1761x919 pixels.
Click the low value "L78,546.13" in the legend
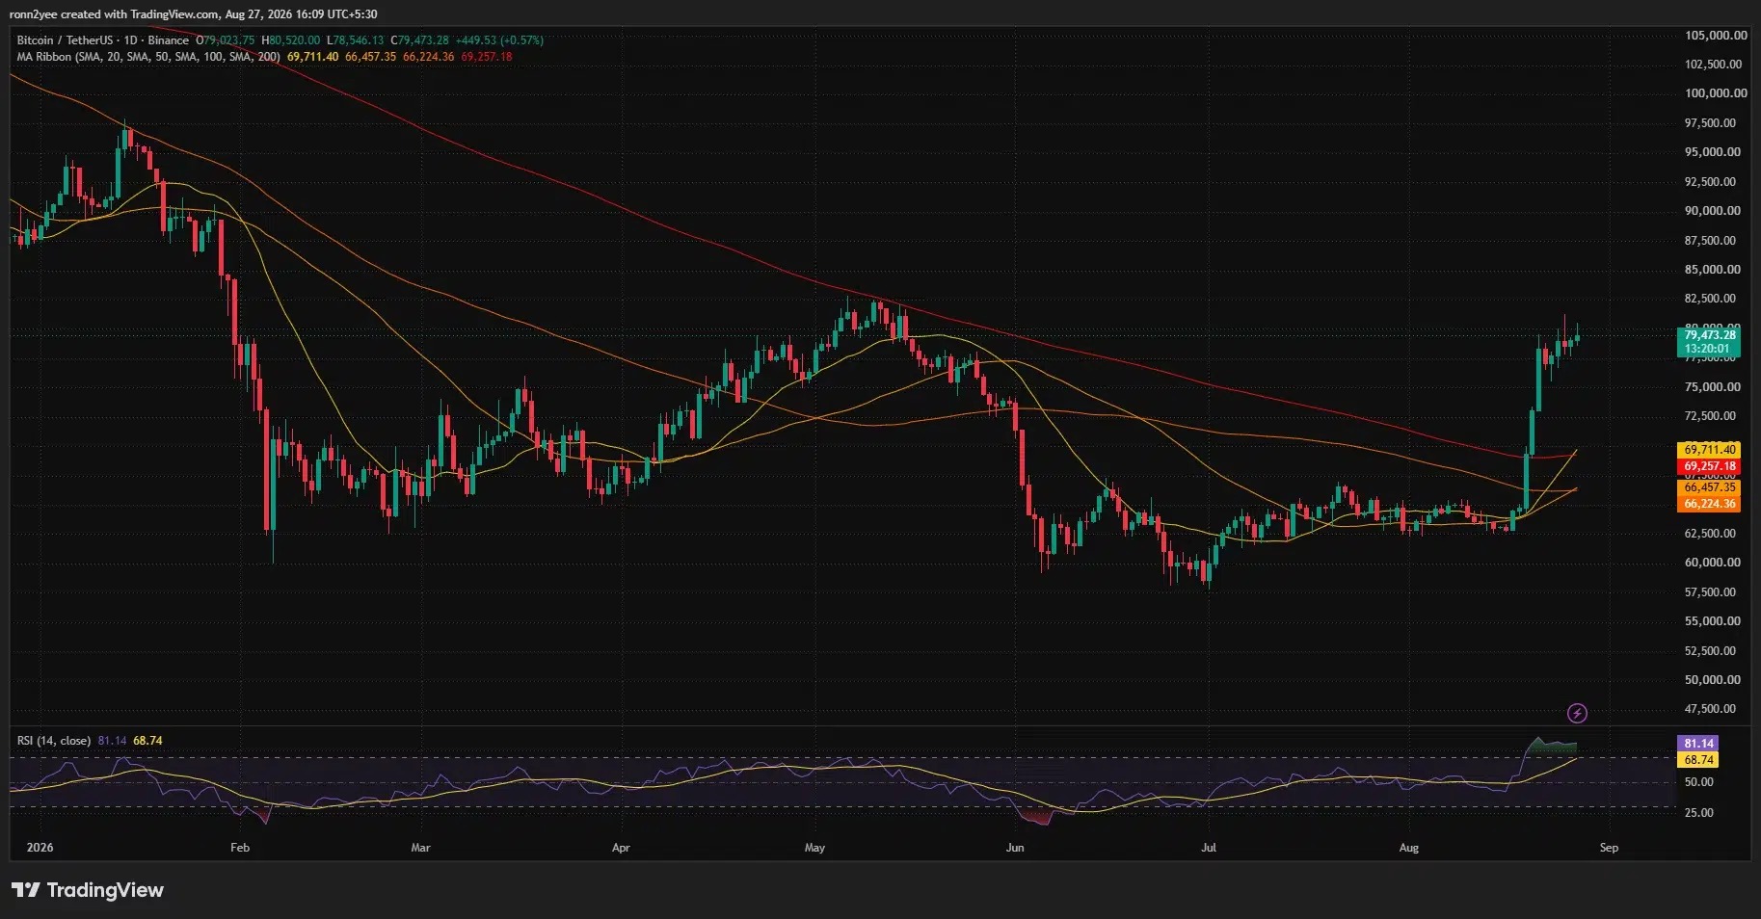pos(356,40)
